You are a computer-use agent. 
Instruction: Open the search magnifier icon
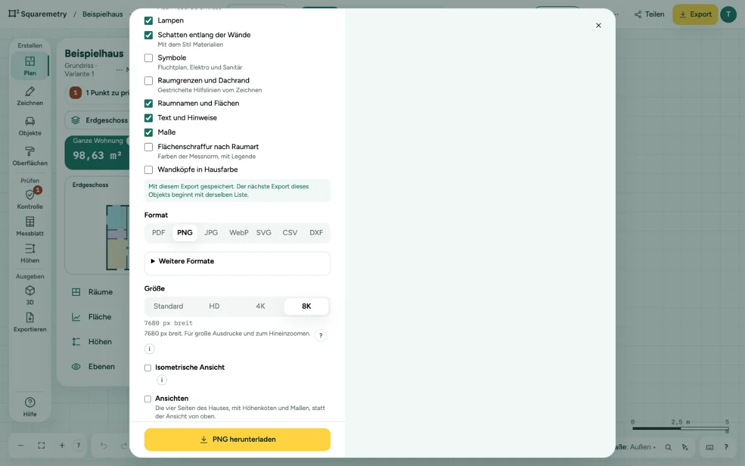[x=669, y=447]
